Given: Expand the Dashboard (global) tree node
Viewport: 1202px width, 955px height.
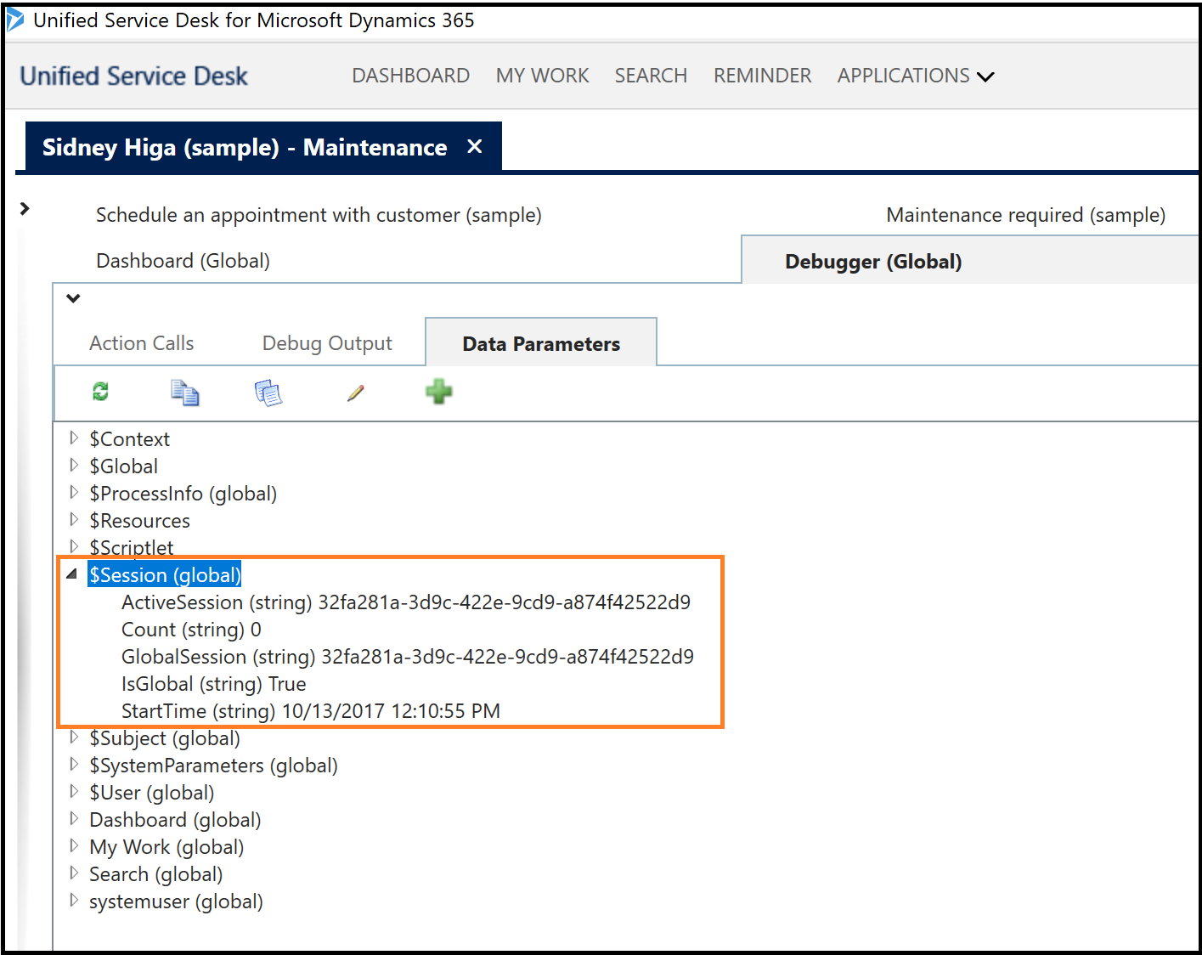Looking at the screenshot, I should click(x=74, y=818).
